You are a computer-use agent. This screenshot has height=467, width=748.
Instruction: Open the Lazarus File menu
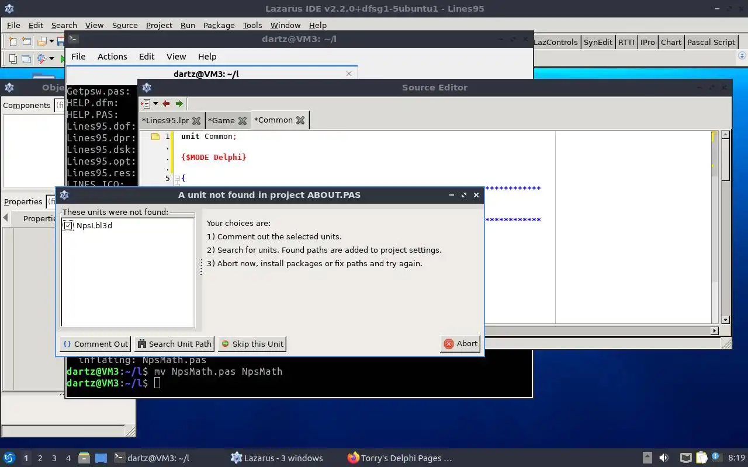13,25
